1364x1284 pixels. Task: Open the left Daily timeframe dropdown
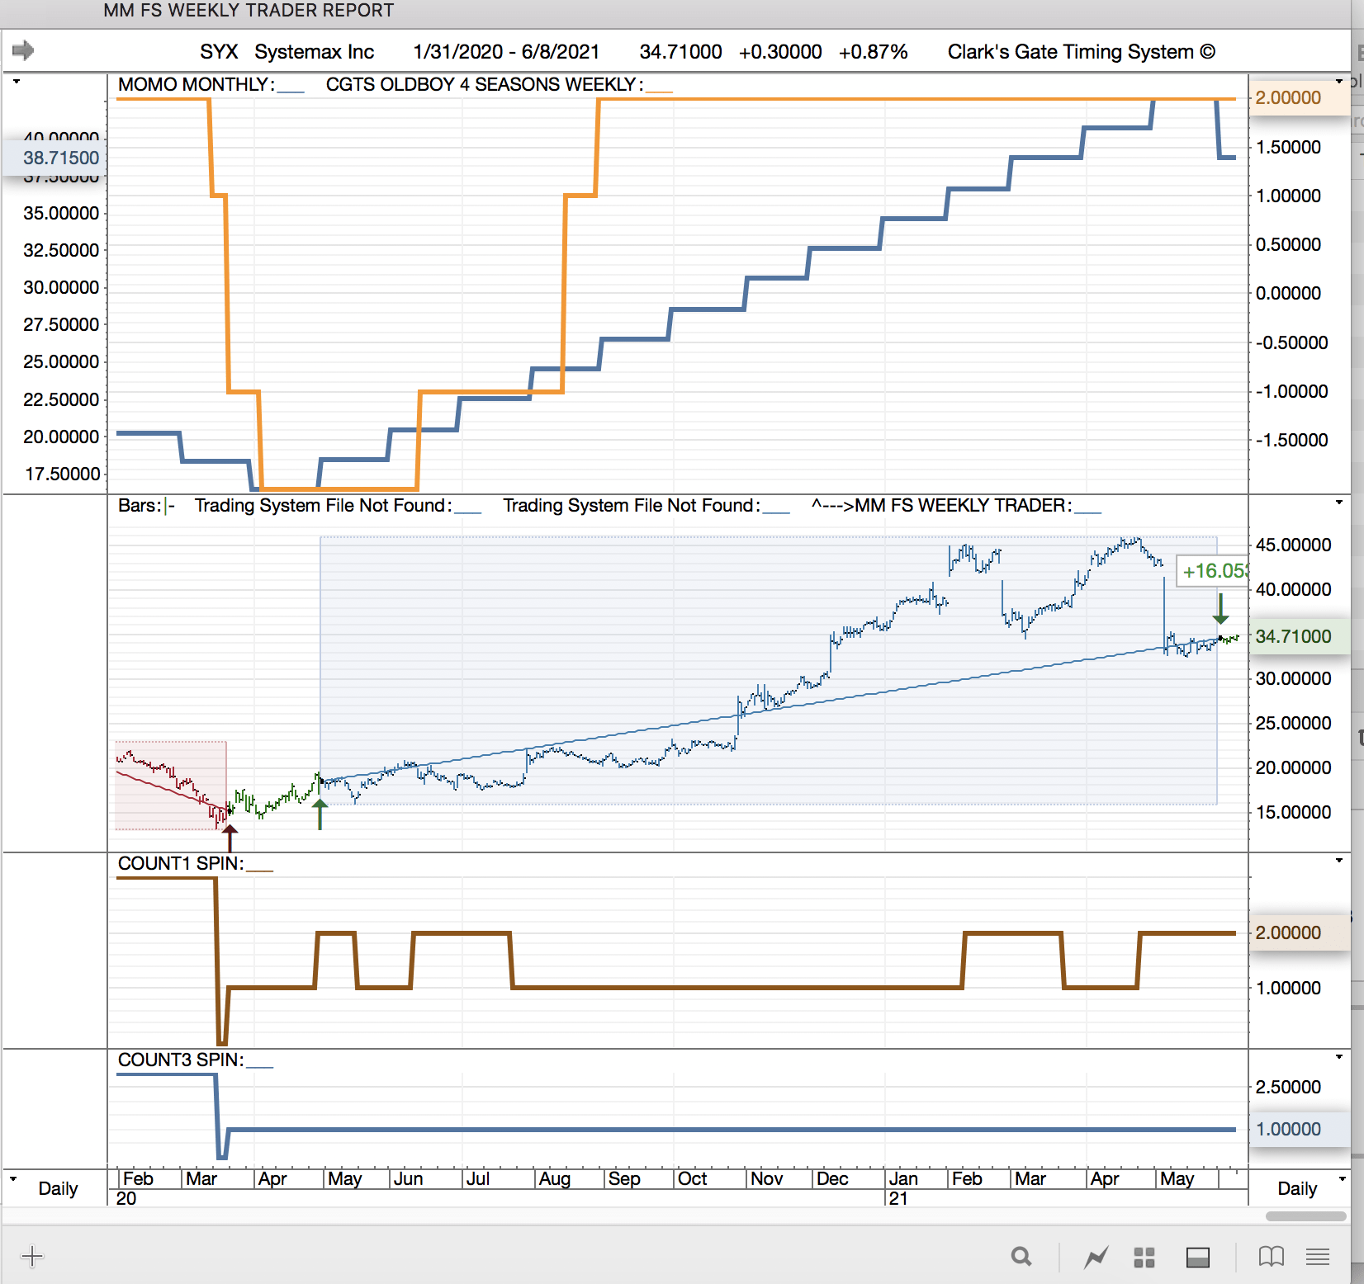14,1179
